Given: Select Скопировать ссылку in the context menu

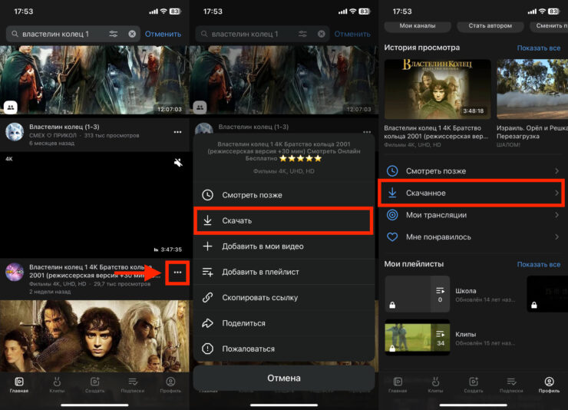Looking at the screenshot, I should (x=283, y=298).
